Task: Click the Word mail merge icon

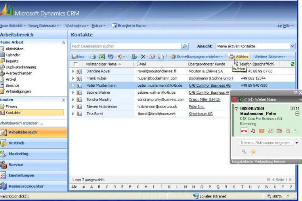Action: pyautogui.click(x=111, y=57)
